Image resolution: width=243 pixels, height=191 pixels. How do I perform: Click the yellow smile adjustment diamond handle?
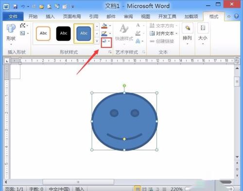click(124, 139)
